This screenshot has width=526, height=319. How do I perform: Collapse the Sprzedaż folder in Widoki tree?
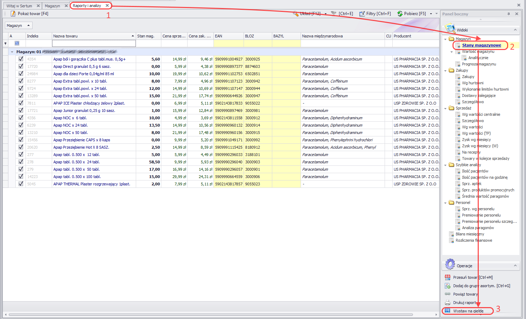coord(446,108)
